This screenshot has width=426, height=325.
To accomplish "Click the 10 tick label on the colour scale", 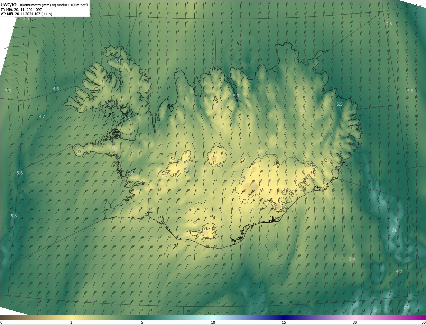I will point(213,322).
